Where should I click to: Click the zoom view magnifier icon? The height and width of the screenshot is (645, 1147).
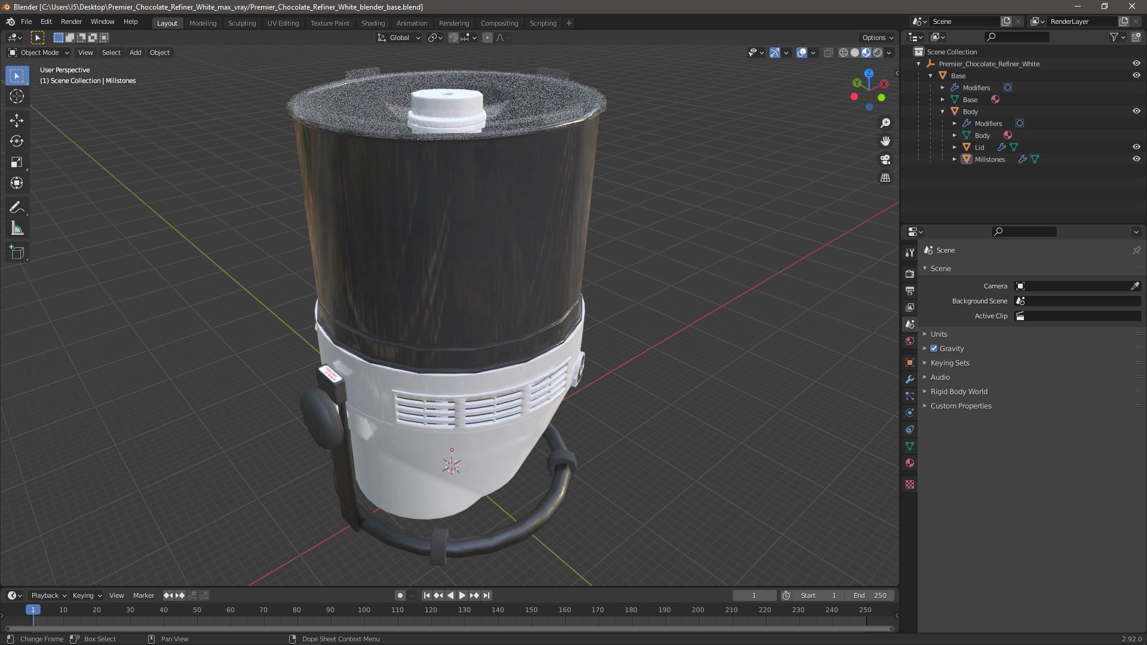(885, 123)
